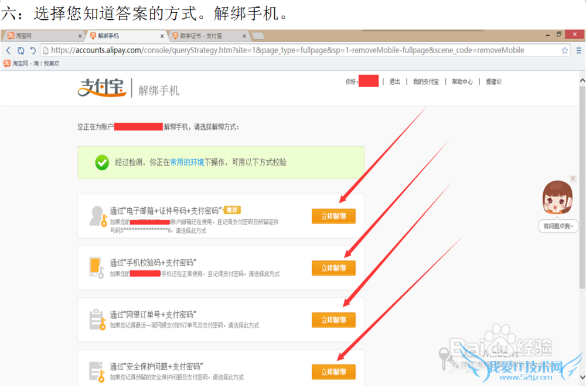
Task: Close the customer service assistant widget
Action: click(573, 178)
